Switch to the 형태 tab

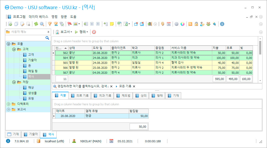coord(157,96)
